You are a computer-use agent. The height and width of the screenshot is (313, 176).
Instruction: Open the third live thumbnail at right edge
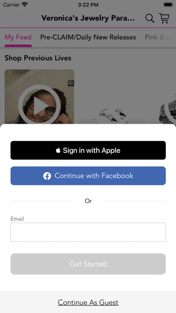pos(164,97)
